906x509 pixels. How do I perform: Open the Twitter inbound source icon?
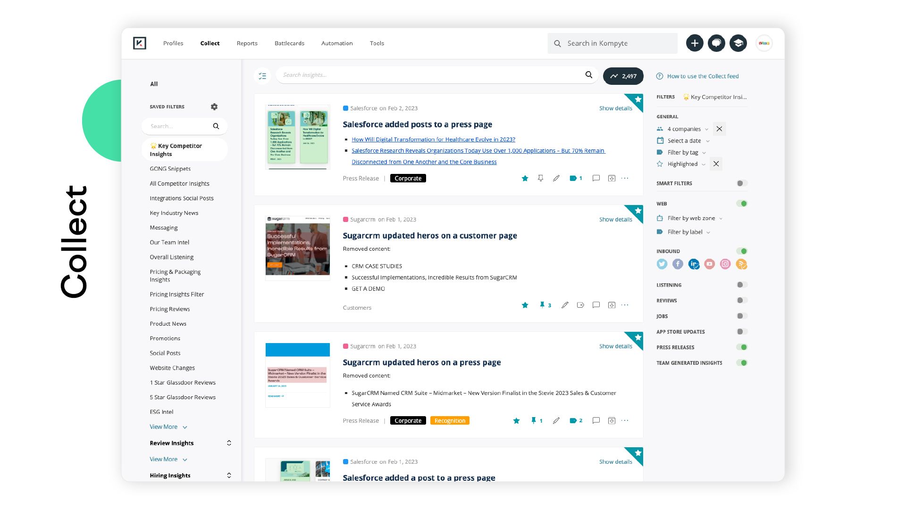(662, 264)
